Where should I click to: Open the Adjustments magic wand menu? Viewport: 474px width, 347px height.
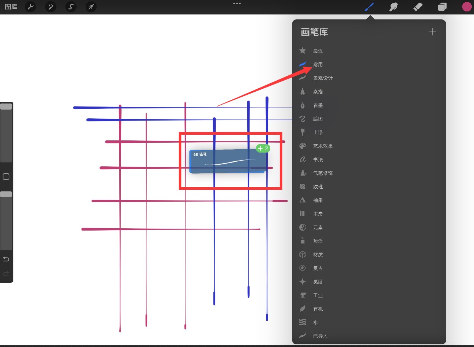point(51,7)
